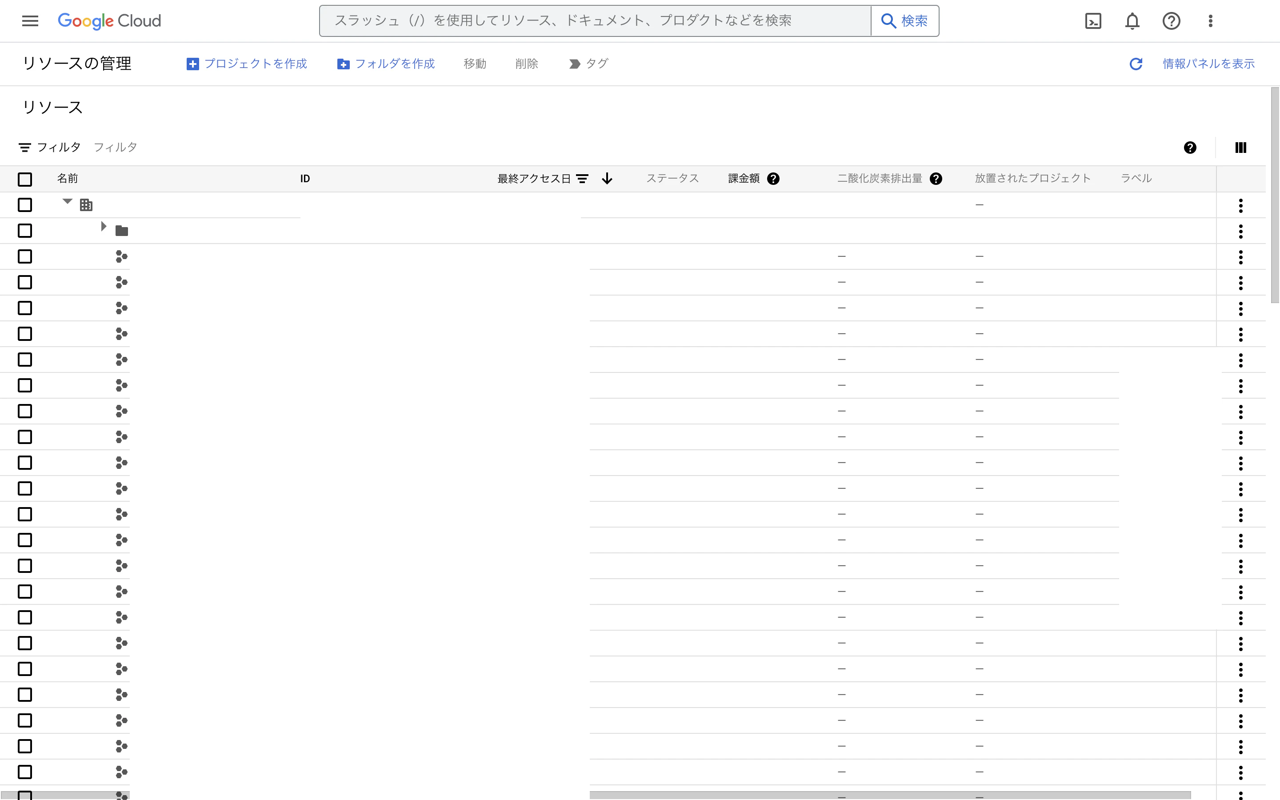Screen dimensions: 1280x800
Task: Open the notifications bell
Action: point(1132,21)
